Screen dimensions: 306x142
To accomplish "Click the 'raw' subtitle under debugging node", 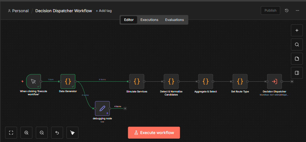I will coord(102,122).
